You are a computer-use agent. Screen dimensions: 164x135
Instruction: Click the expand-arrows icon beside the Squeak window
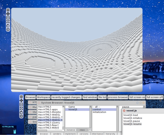(x=22, y=108)
